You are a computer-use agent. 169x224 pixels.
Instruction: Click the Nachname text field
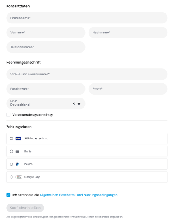coord(128,32)
